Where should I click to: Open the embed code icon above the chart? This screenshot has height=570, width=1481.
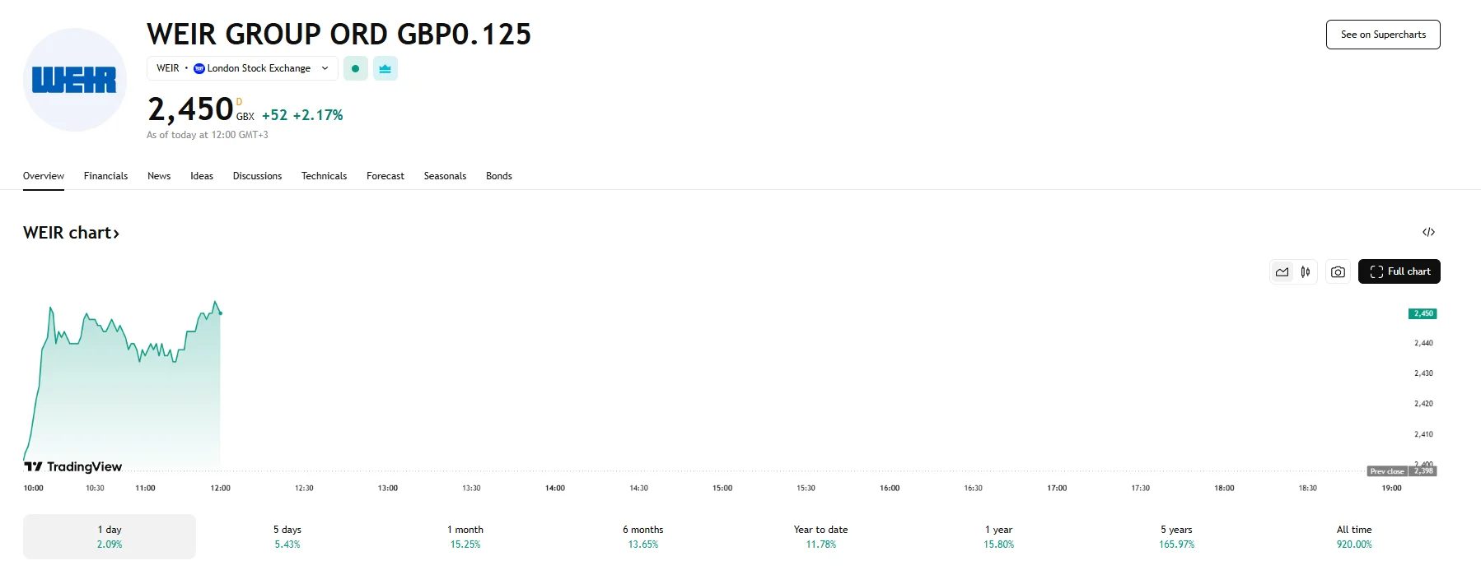click(x=1428, y=232)
